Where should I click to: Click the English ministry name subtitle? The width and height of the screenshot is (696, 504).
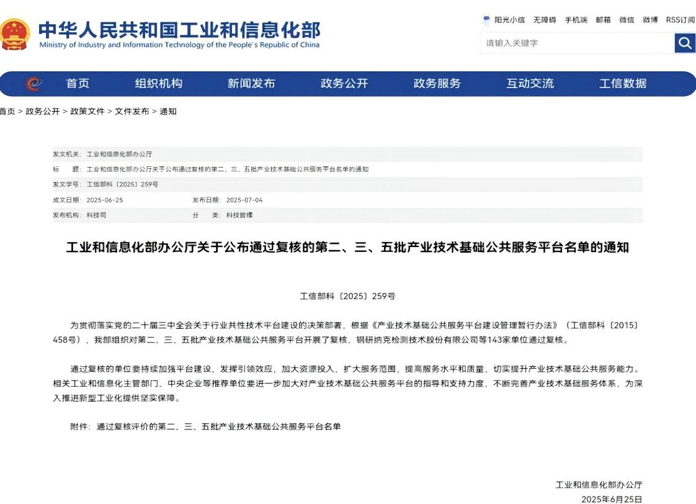click(x=179, y=45)
